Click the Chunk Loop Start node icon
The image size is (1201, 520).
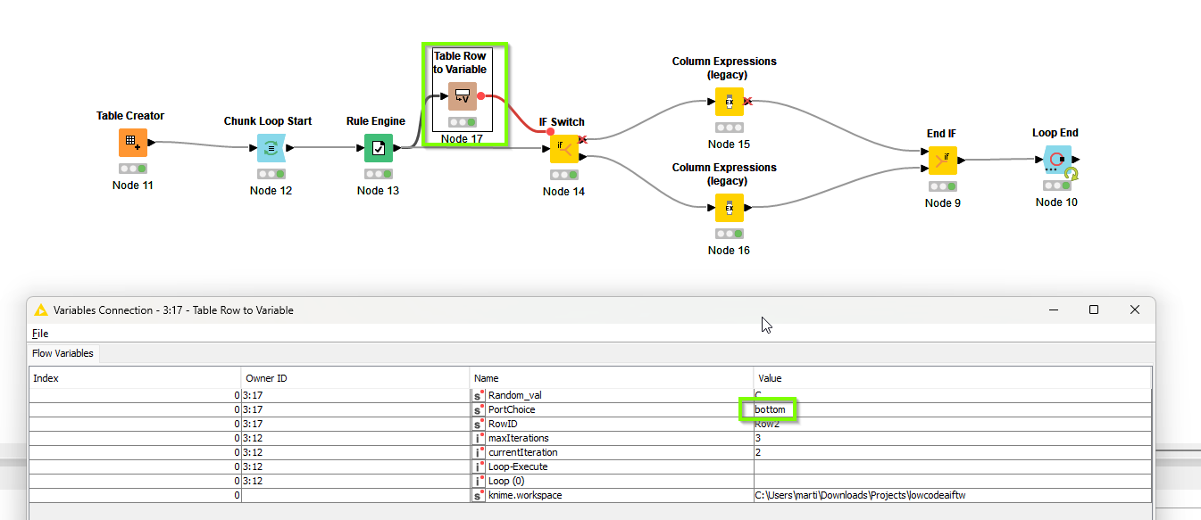[x=271, y=148]
